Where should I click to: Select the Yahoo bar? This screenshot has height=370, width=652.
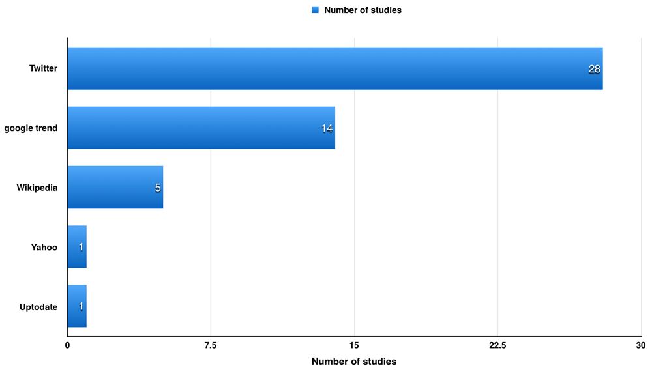pyautogui.click(x=77, y=247)
